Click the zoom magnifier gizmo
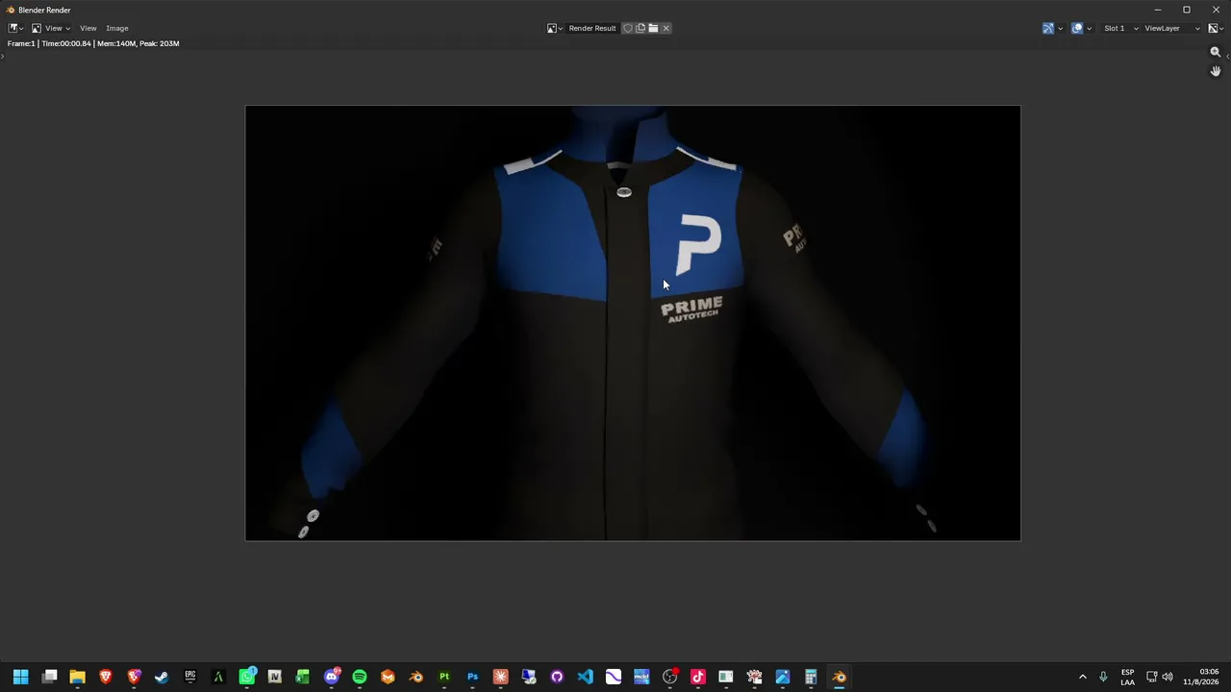 coord(1216,53)
